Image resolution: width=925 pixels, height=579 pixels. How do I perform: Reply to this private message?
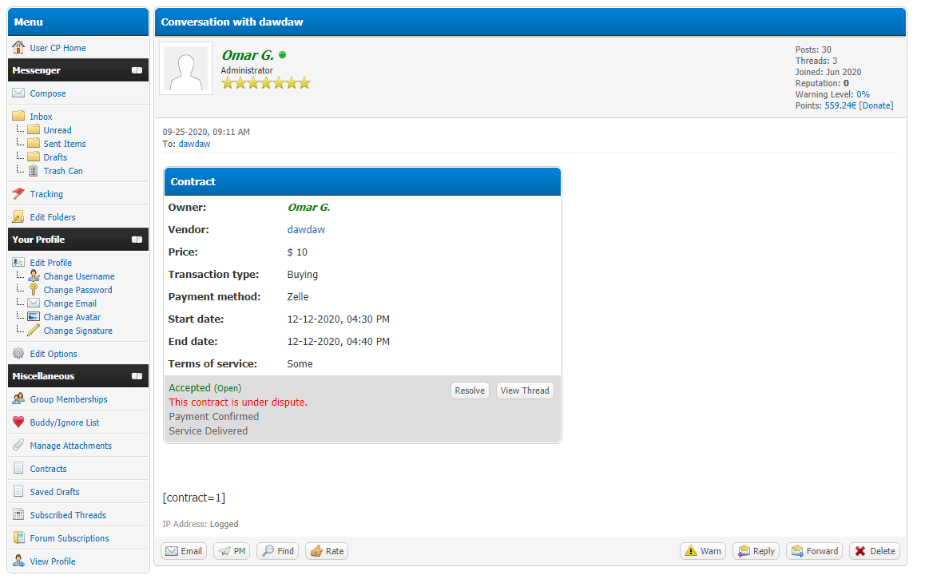pos(756,551)
